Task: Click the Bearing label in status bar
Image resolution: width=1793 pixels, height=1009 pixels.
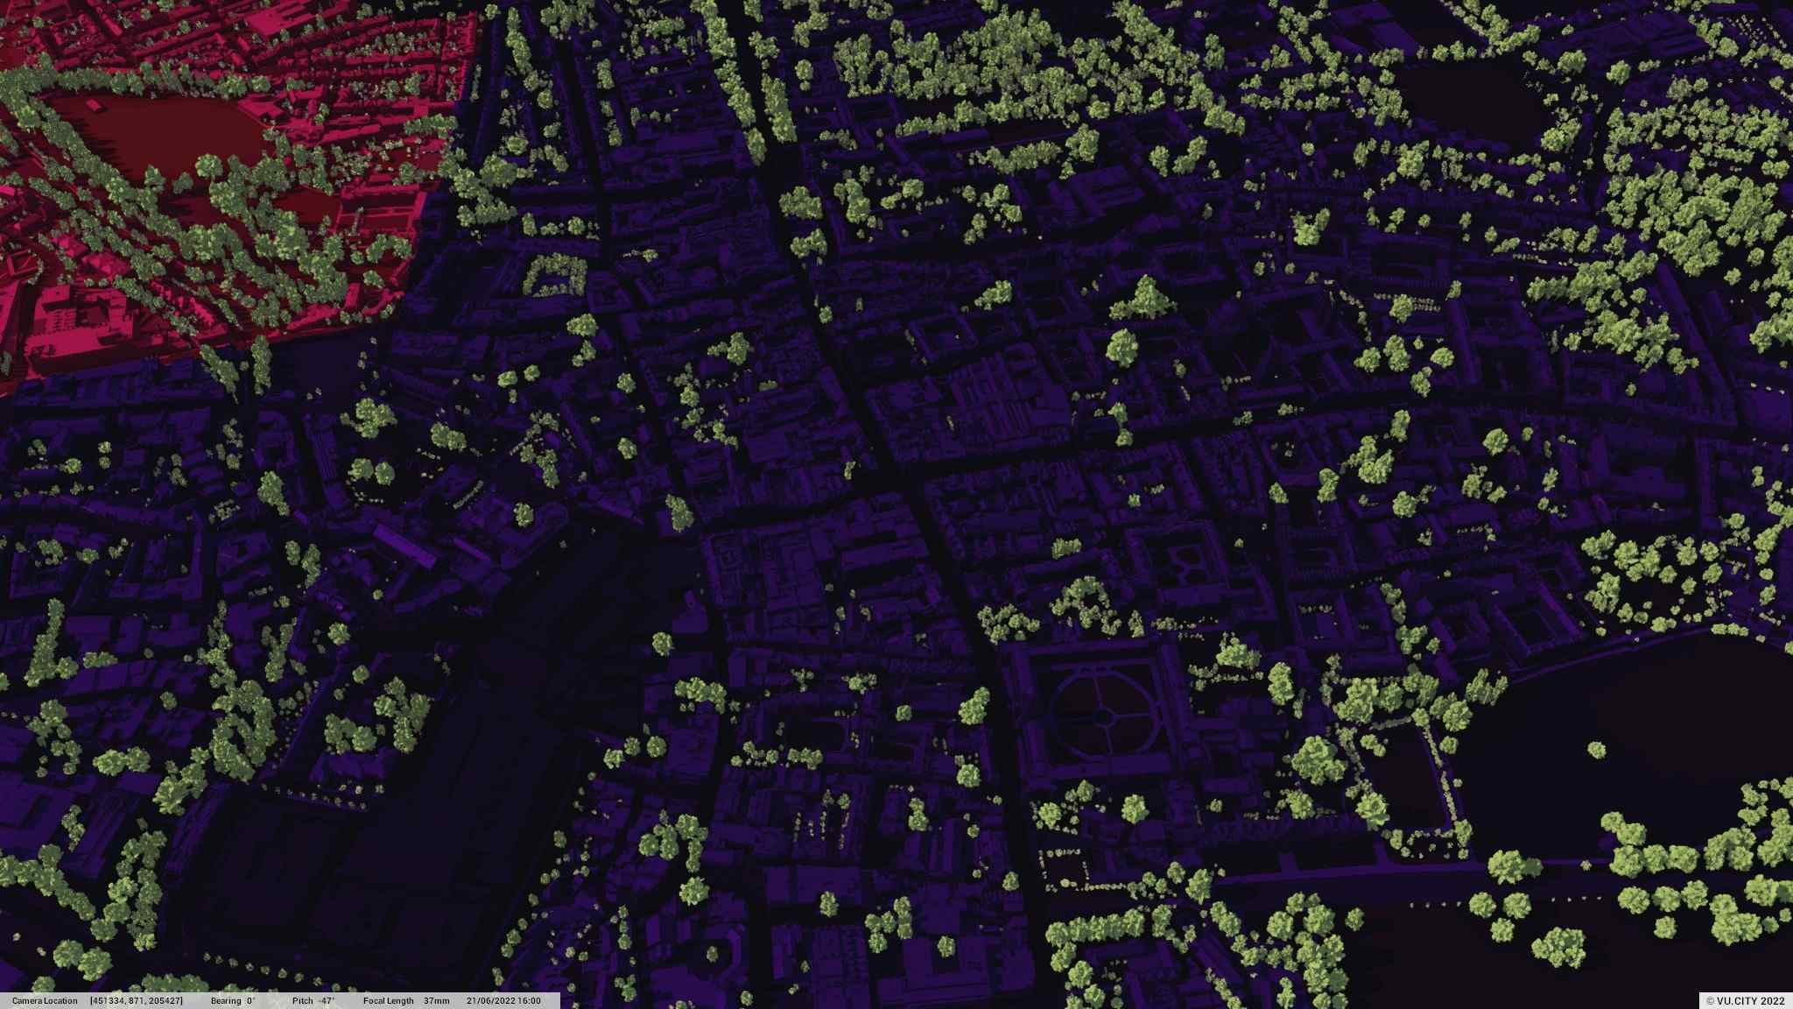Action: [x=226, y=1000]
